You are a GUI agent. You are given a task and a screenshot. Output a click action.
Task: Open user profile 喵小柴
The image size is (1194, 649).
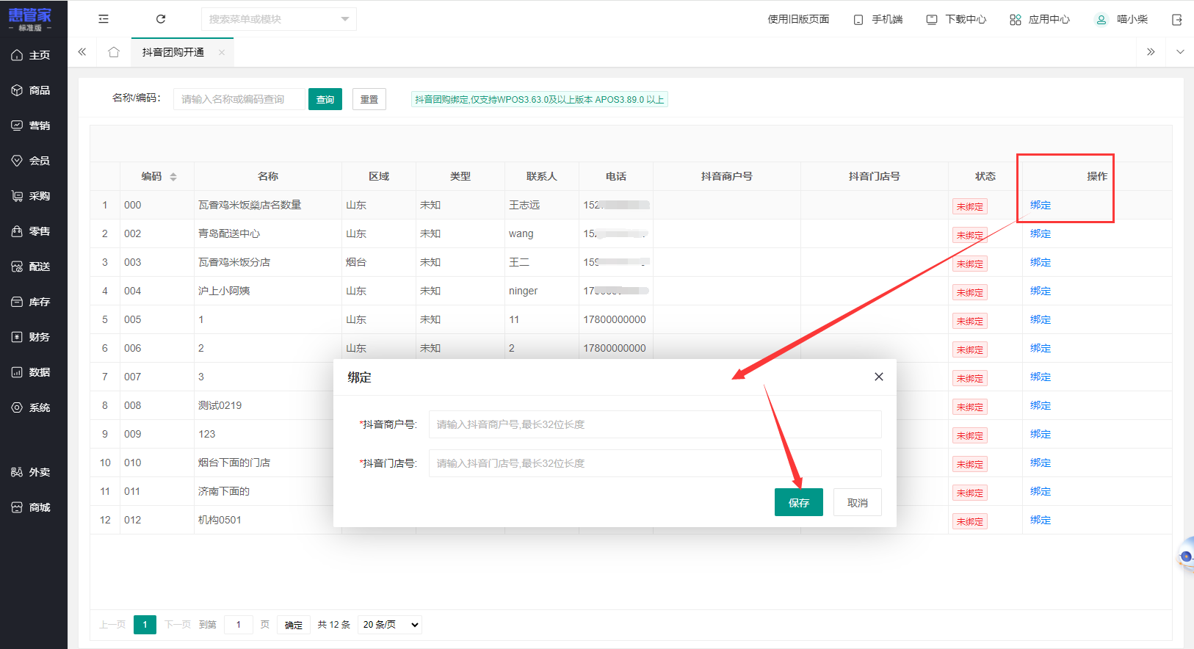[x=1121, y=19]
